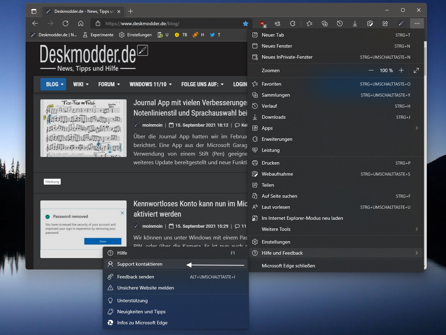This screenshot has width=446, height=335.
Task: Open the Journal App article headline
Action: [x=190, y=108]
